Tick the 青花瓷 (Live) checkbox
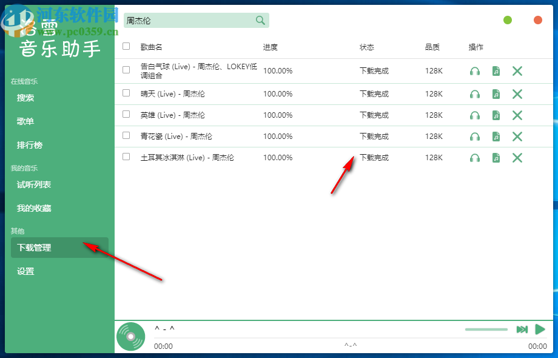The width and height of the screenshot is (558, 358). (126, 135)
